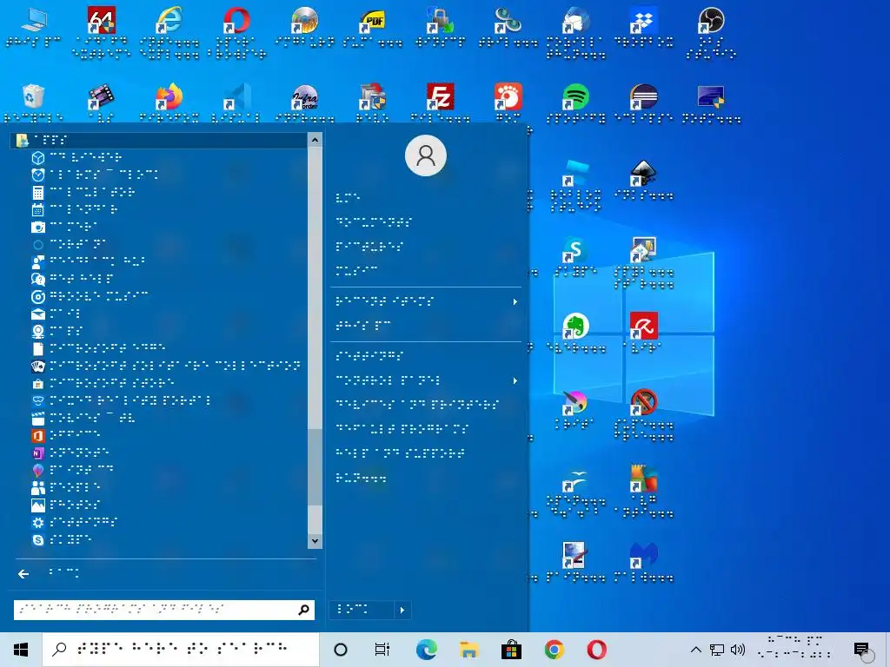Select the This PC desktop icon

(34, 27)
